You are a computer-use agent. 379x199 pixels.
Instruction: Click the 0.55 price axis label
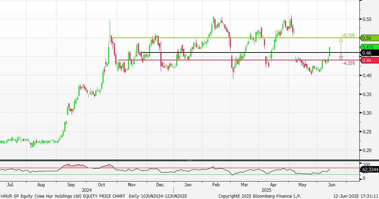pyautogui.click(x=367, y=19)
